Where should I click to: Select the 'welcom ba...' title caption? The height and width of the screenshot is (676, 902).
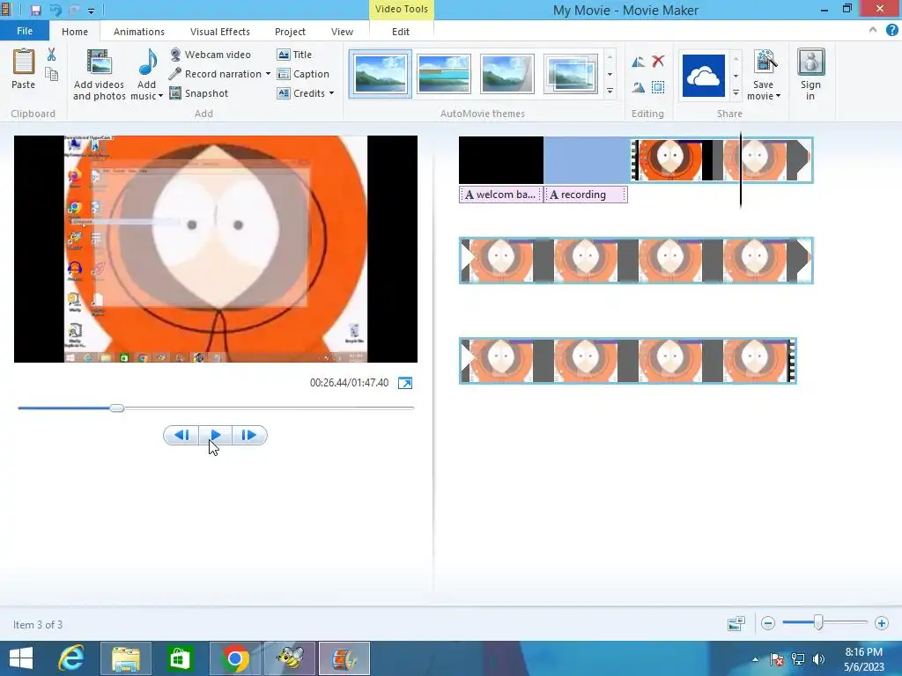(x=500, y=195)
